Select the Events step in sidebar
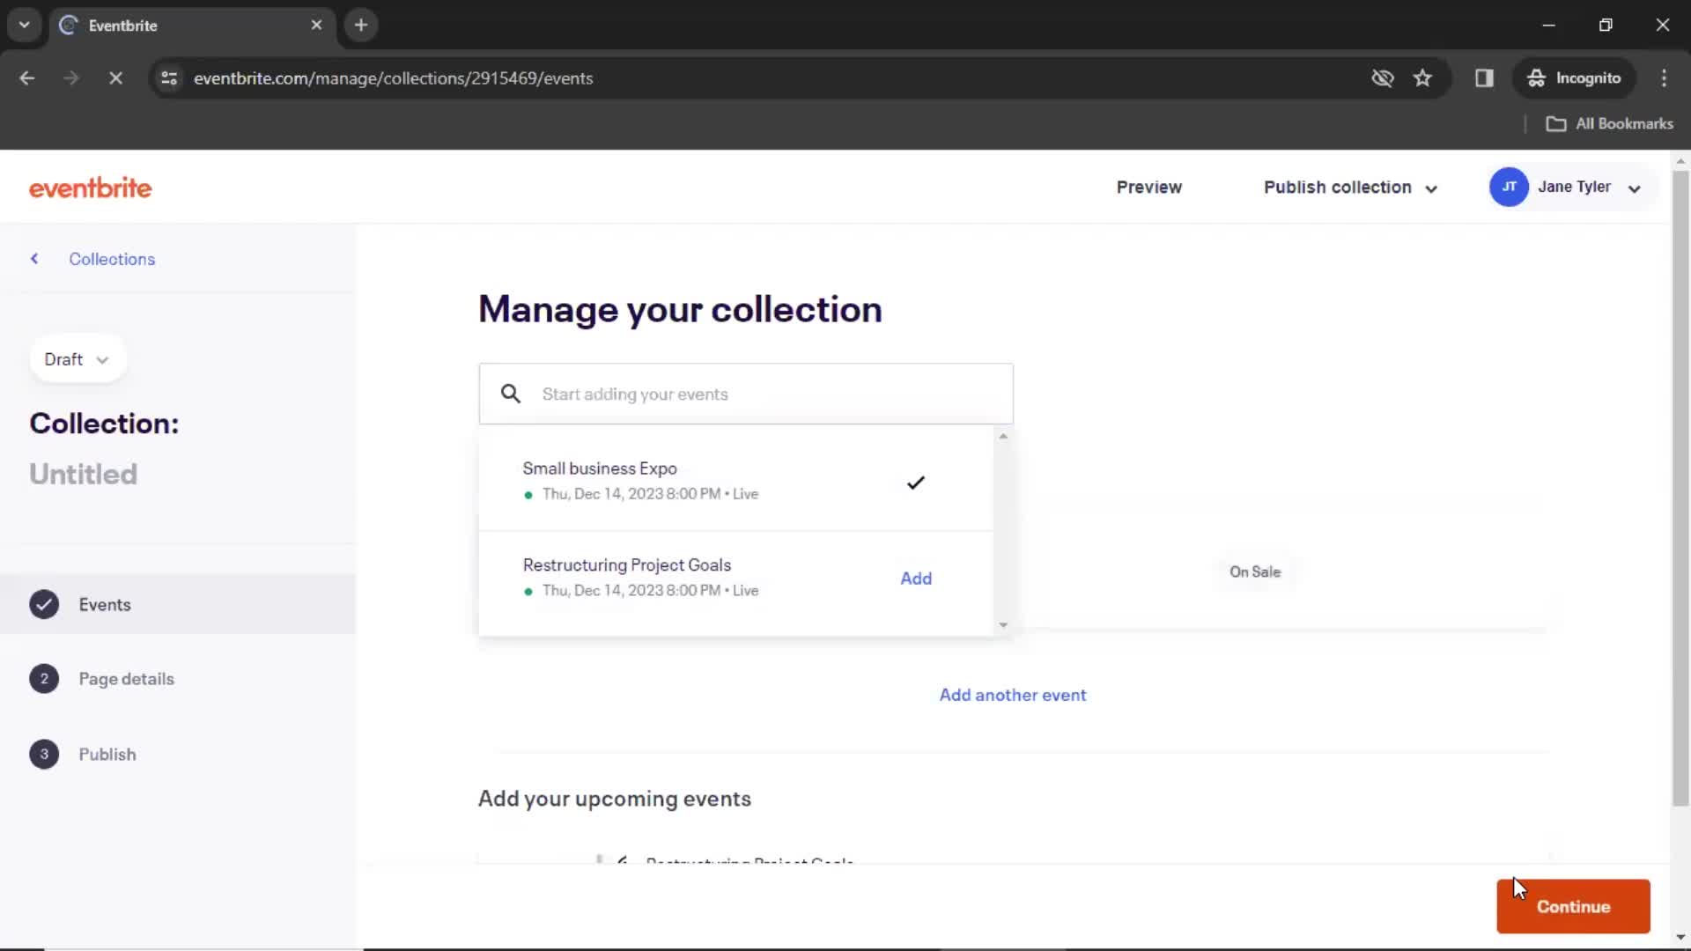 pyautogui.click(x=178, y=604)
